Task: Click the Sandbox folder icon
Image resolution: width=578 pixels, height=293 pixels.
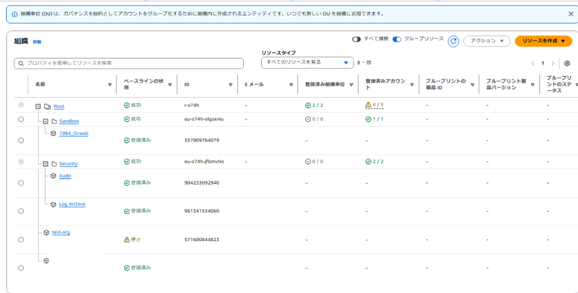Action: (54, 121)
